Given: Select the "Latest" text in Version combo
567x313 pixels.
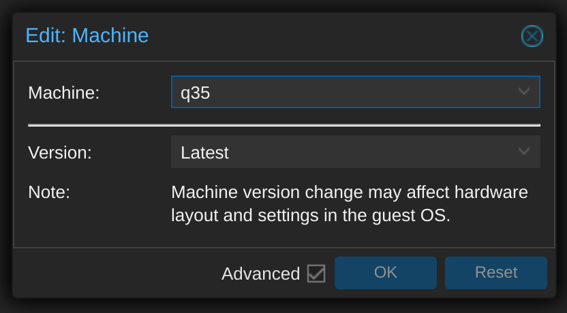Looking at the screenshot, I should click(204, 152).
